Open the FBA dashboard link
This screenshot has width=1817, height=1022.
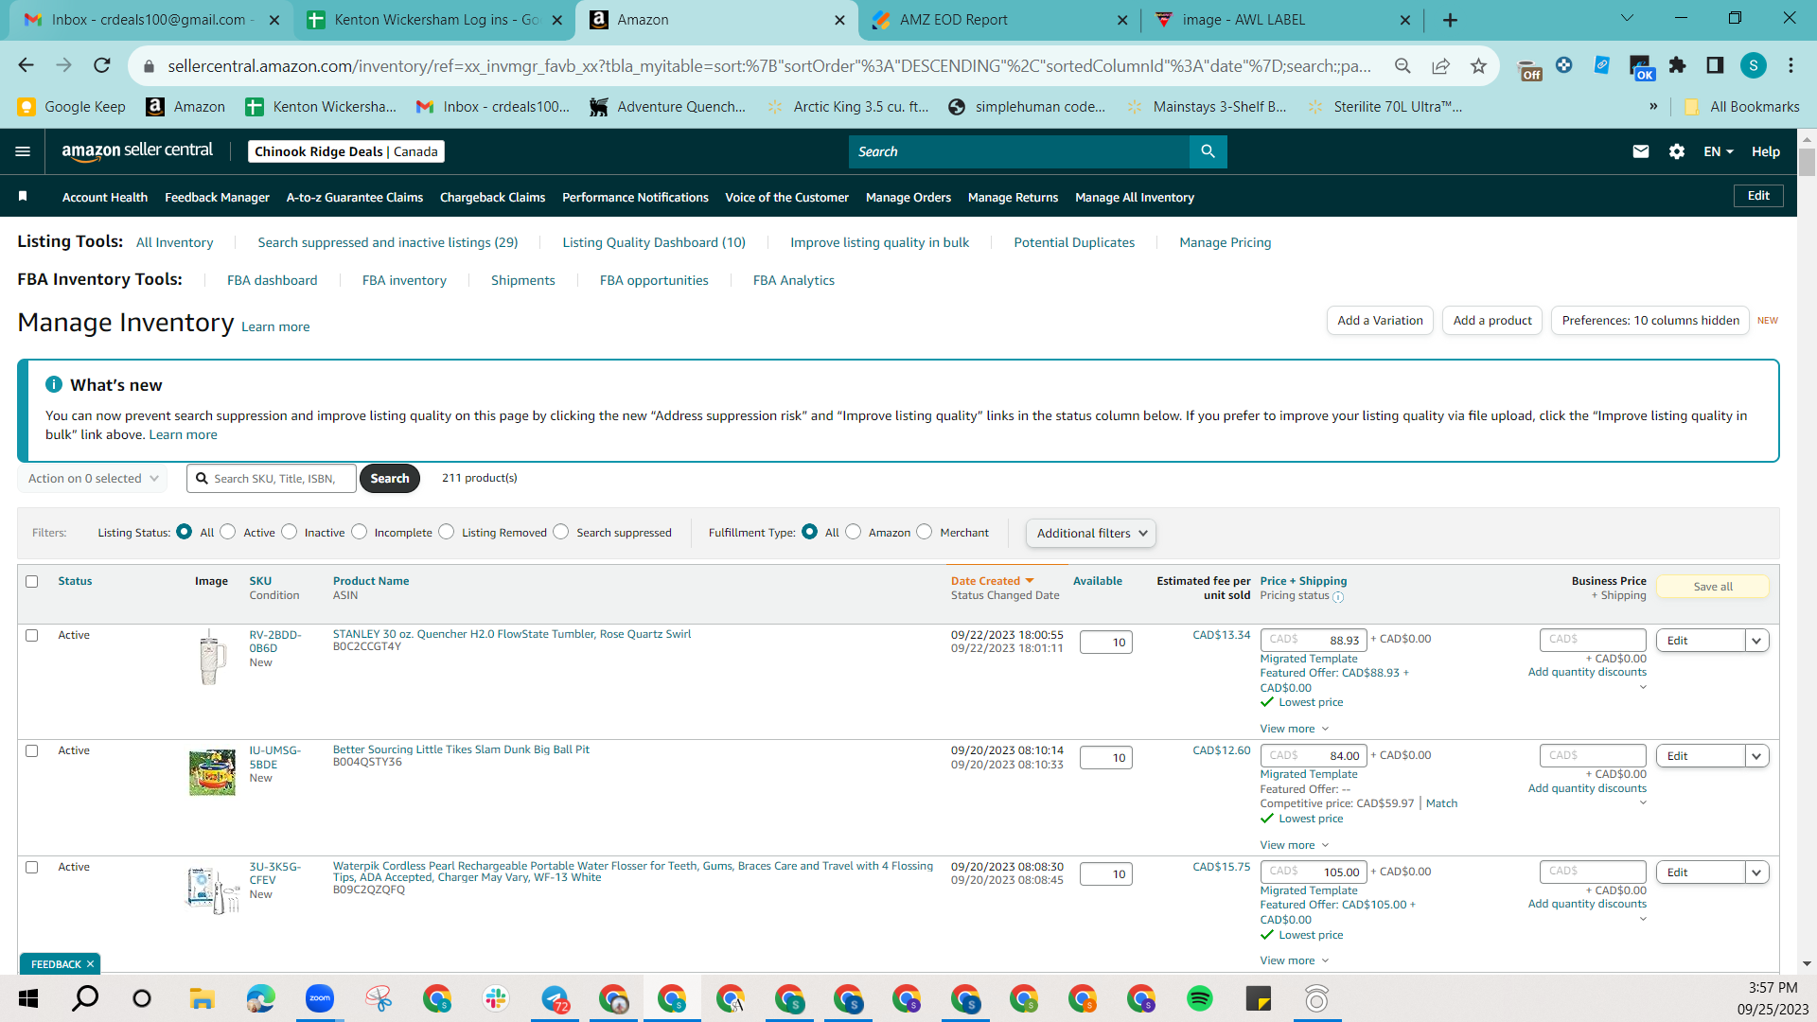(x=272, y=281)
